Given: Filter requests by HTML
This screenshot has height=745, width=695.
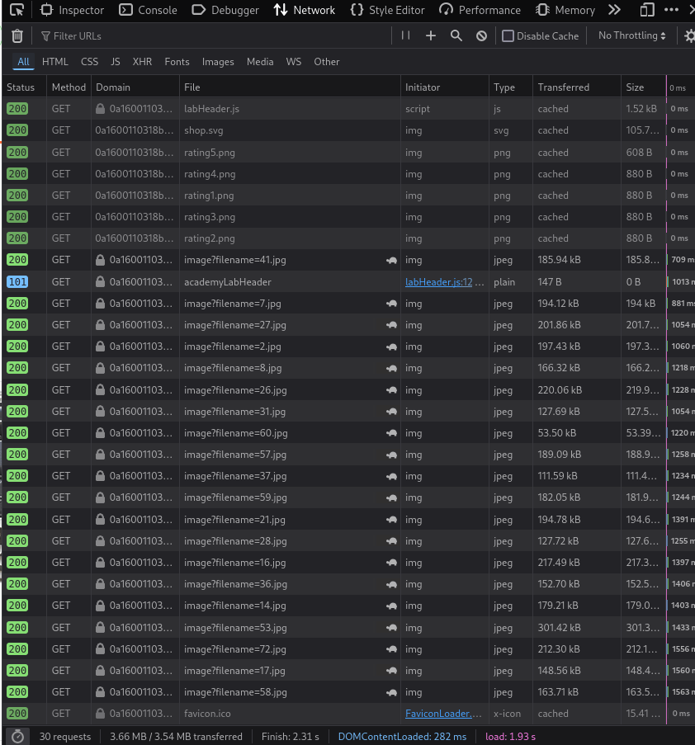Looking at the screenshot, I should coord(55,62).
